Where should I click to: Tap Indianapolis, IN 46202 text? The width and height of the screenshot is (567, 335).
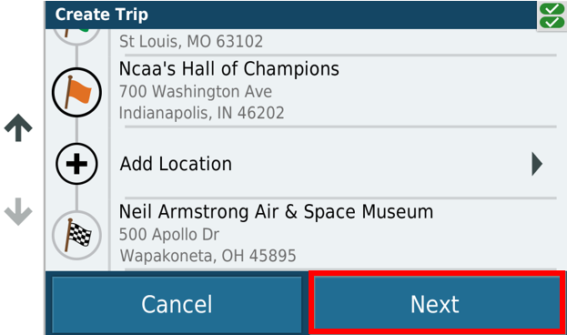202,113
